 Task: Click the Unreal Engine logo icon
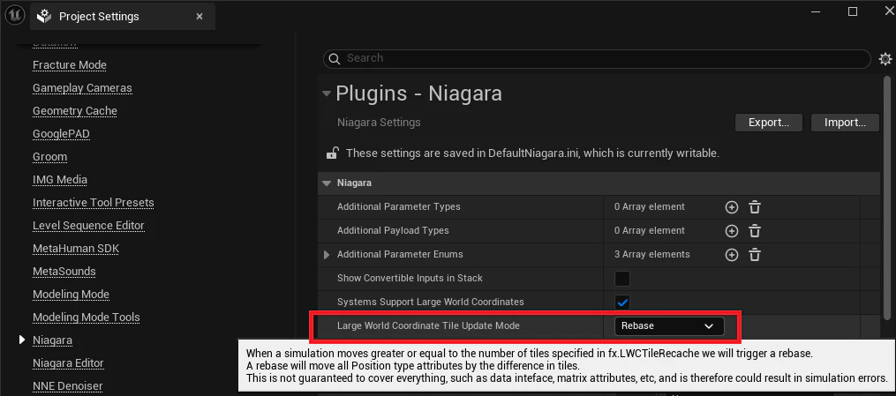[x=14, y=16]
